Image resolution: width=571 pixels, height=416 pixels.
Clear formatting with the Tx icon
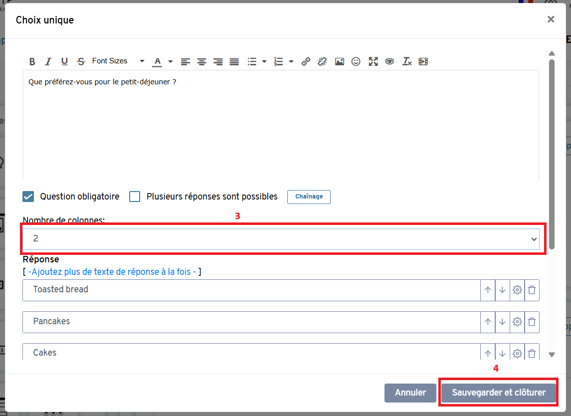pyautogui.click(x=407, y=61)
